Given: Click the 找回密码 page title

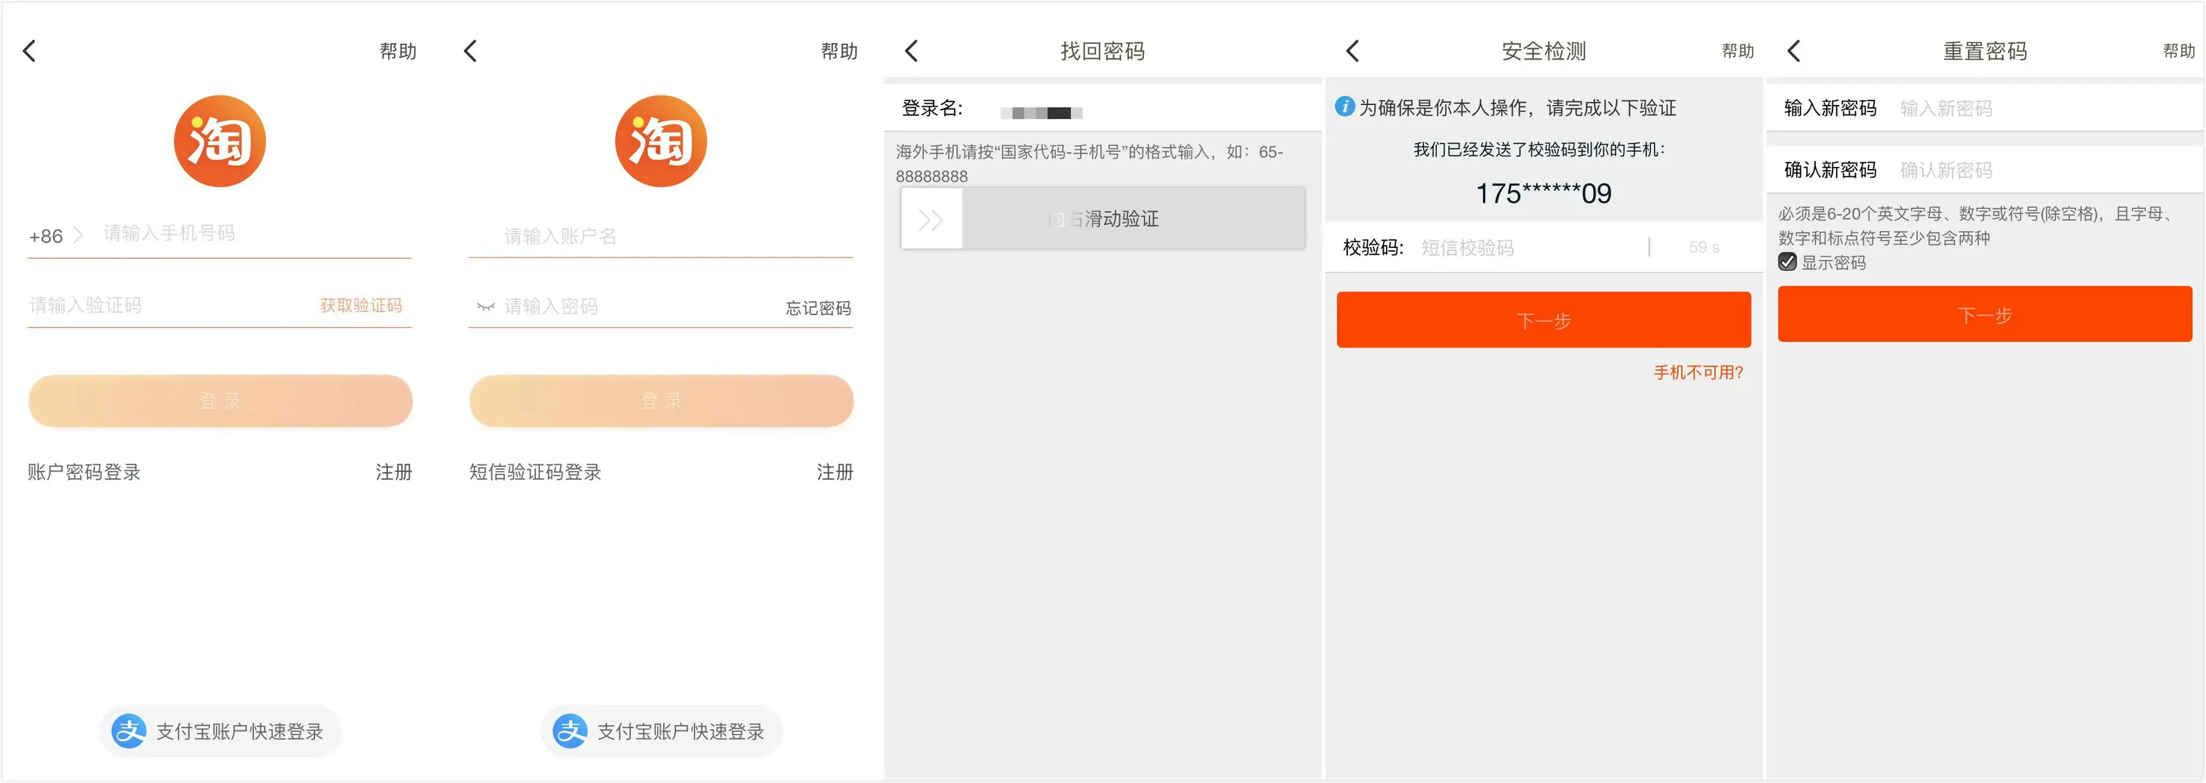Looking at the screenshot, I should pos(1103,51).
